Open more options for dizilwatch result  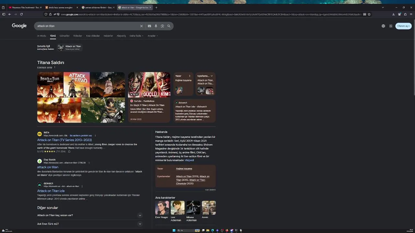point(82,186)
